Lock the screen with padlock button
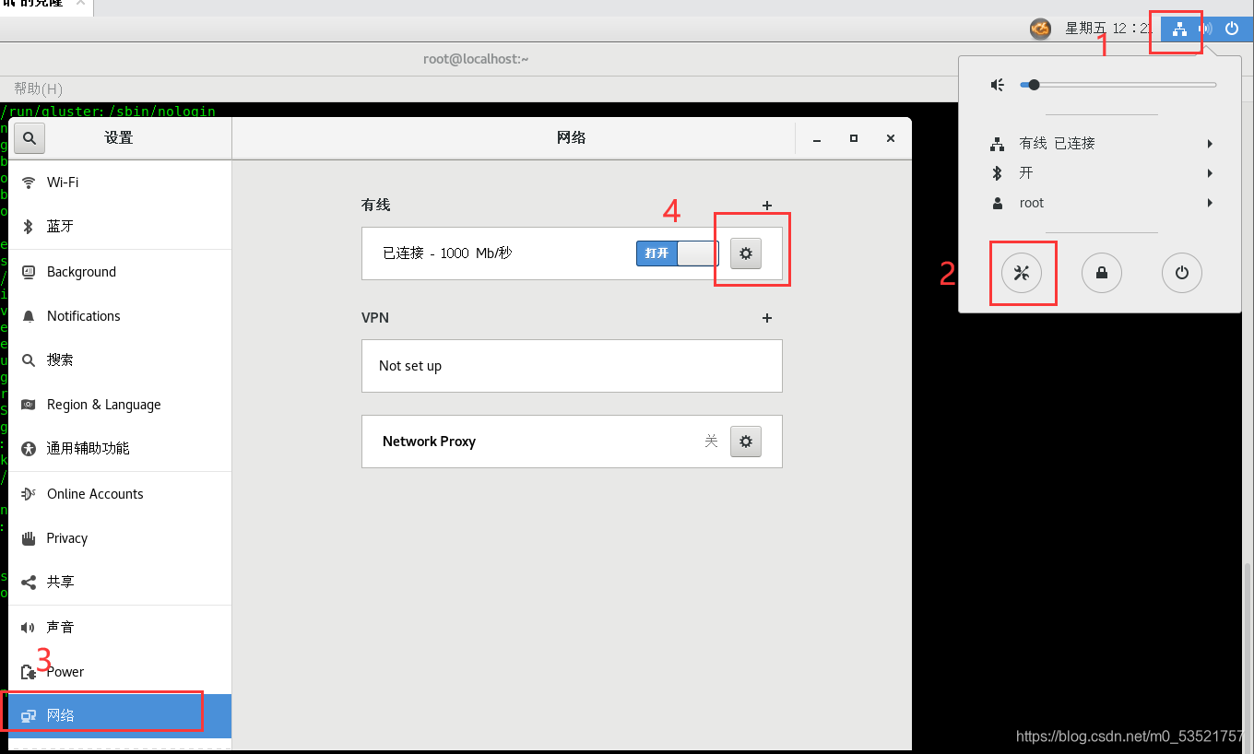Viewport: 1254px width, 754px height. [x=1102, y=273]
